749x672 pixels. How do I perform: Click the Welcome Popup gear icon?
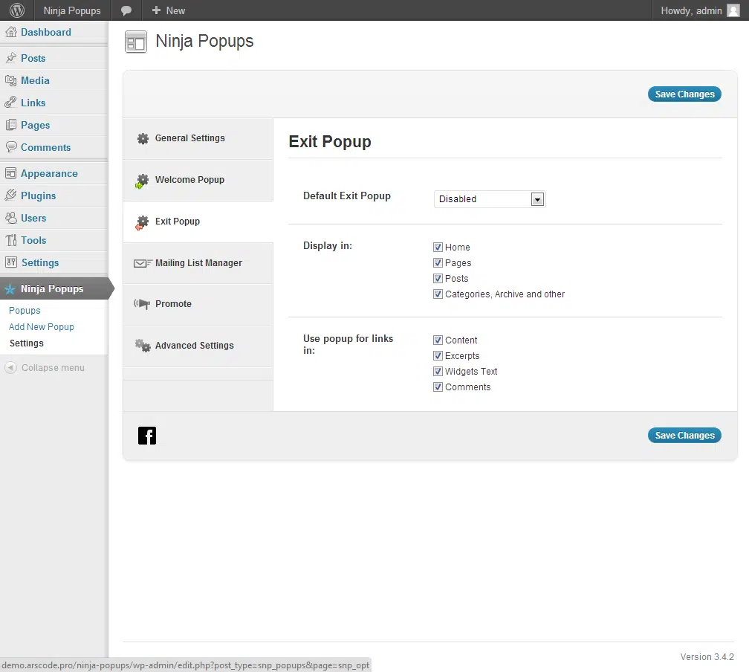[142, 181]
